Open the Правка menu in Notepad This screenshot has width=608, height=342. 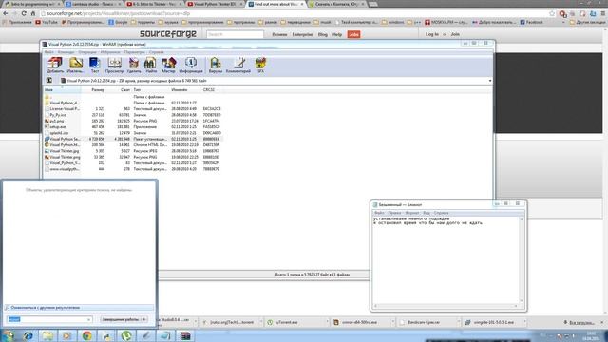(394, 213)
